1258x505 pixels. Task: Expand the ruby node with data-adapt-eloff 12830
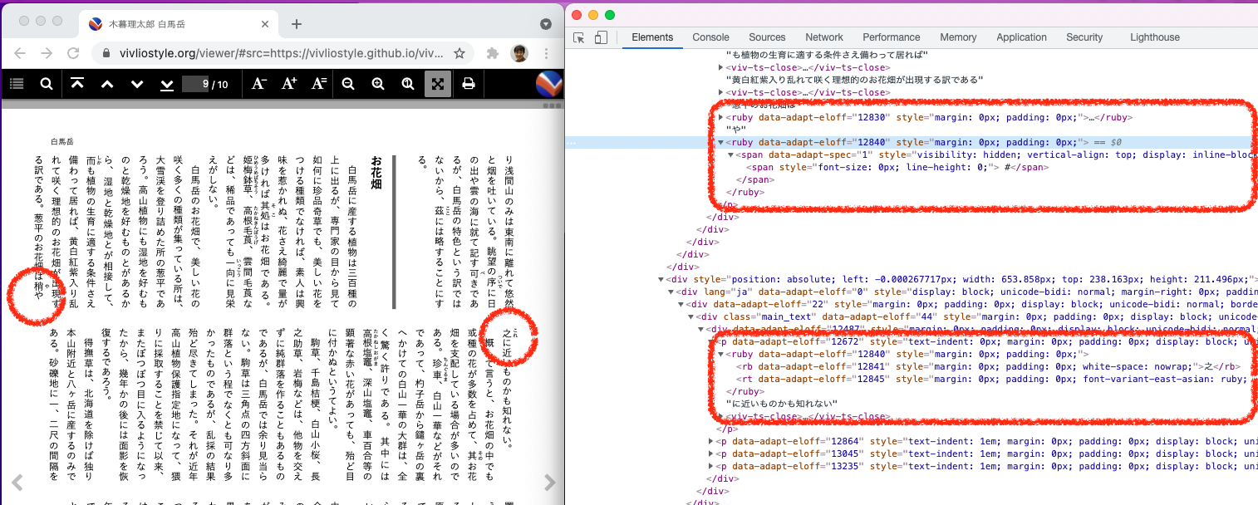(721, 117)
